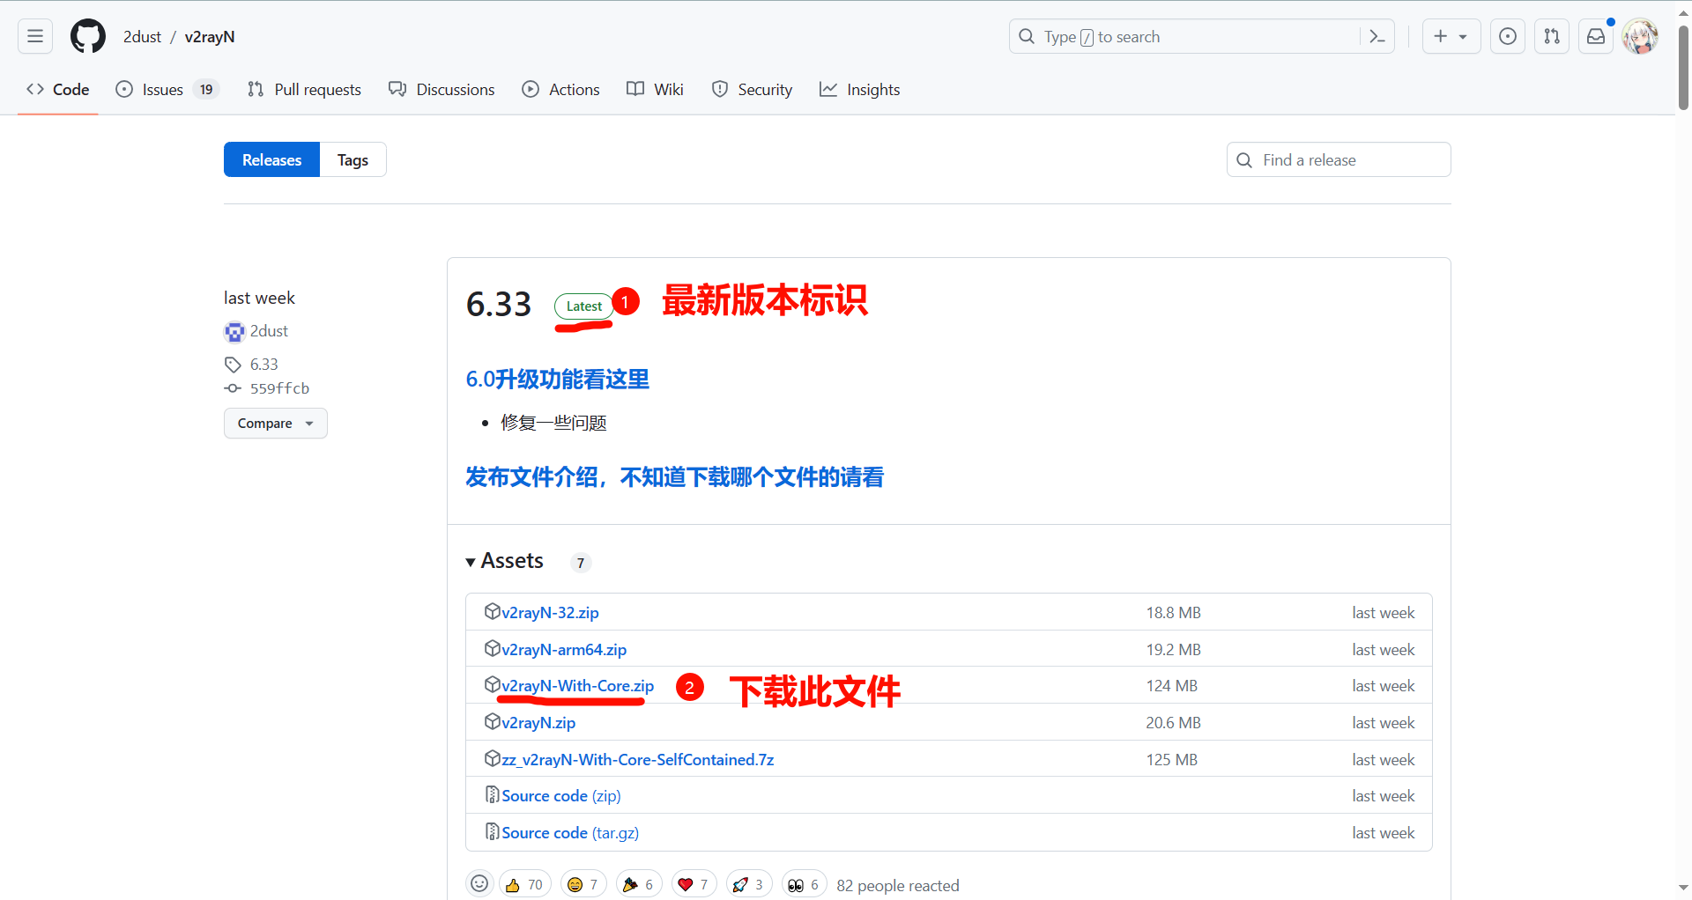Switch to the Tags view
Image resolution: width=1692 pixels, height=900 pixels.
coord(352,159)
